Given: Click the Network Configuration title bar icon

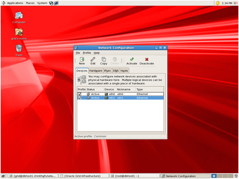Looking at the screenshot, I should 76,48.
